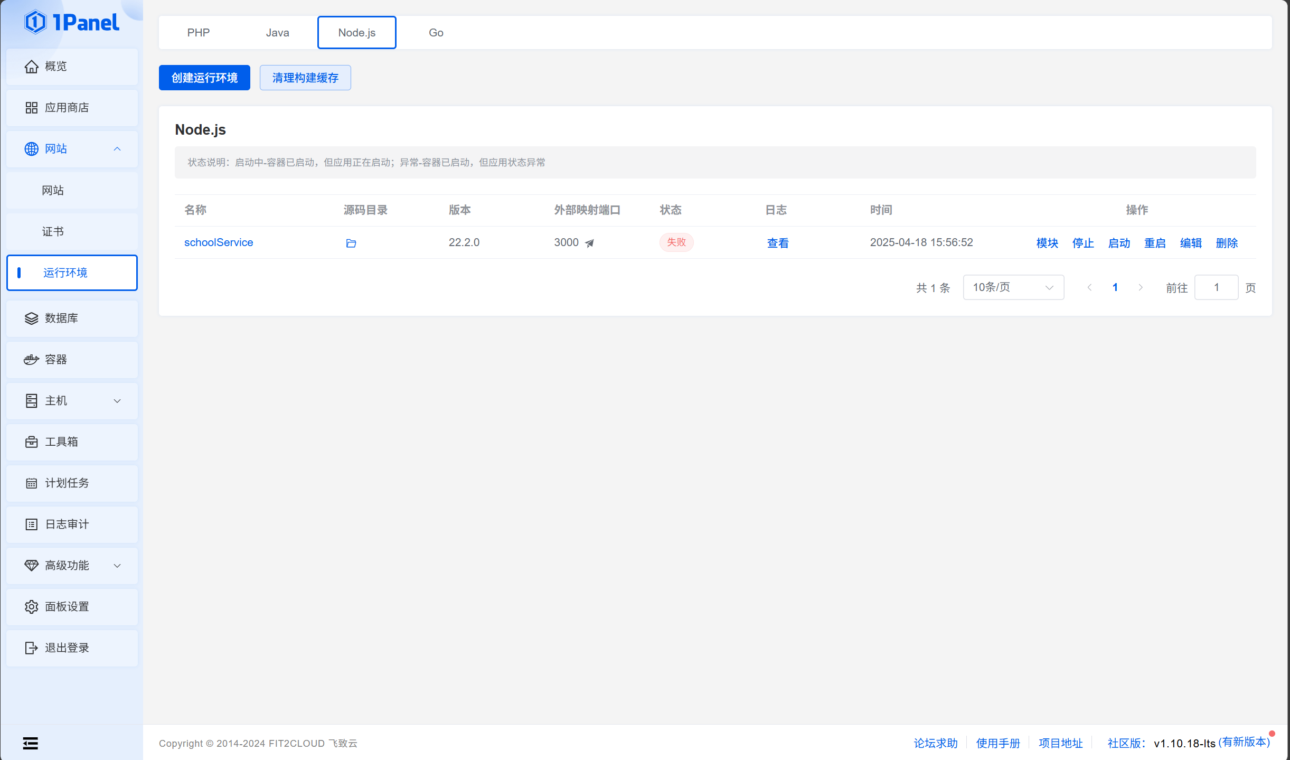
Task: Open the 概览 home overview item
Action: (72, 67)
